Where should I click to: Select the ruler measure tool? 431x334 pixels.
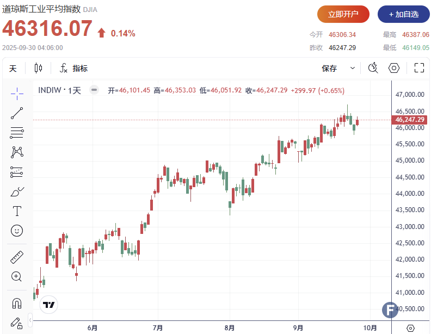tap(17, 257)
